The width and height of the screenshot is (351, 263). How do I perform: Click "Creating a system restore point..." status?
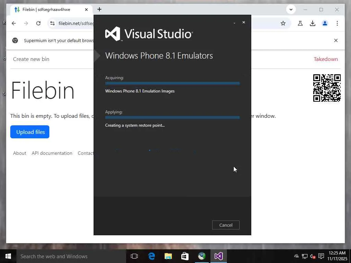pos(135,125)
